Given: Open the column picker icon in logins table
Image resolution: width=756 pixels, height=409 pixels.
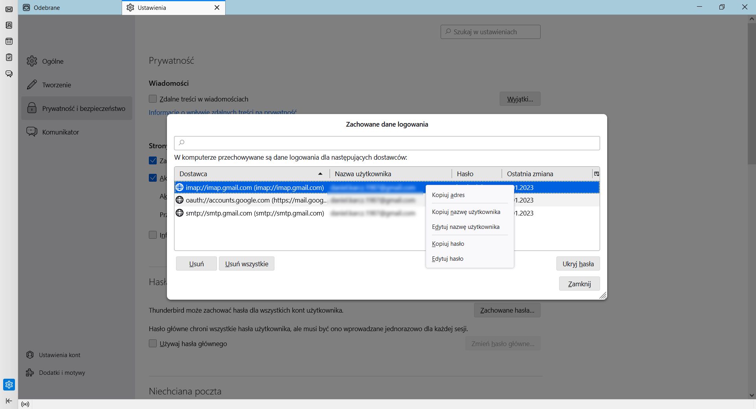Looking at the screenshot, I should tap(596, 174).
